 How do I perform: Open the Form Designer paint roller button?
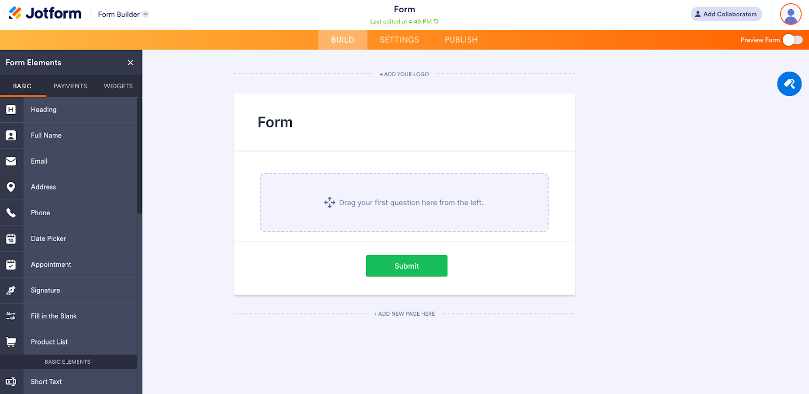(x=789, y=84)
